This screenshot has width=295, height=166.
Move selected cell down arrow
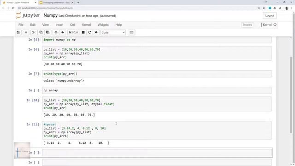pyautogui.click(x=63, y=32)
